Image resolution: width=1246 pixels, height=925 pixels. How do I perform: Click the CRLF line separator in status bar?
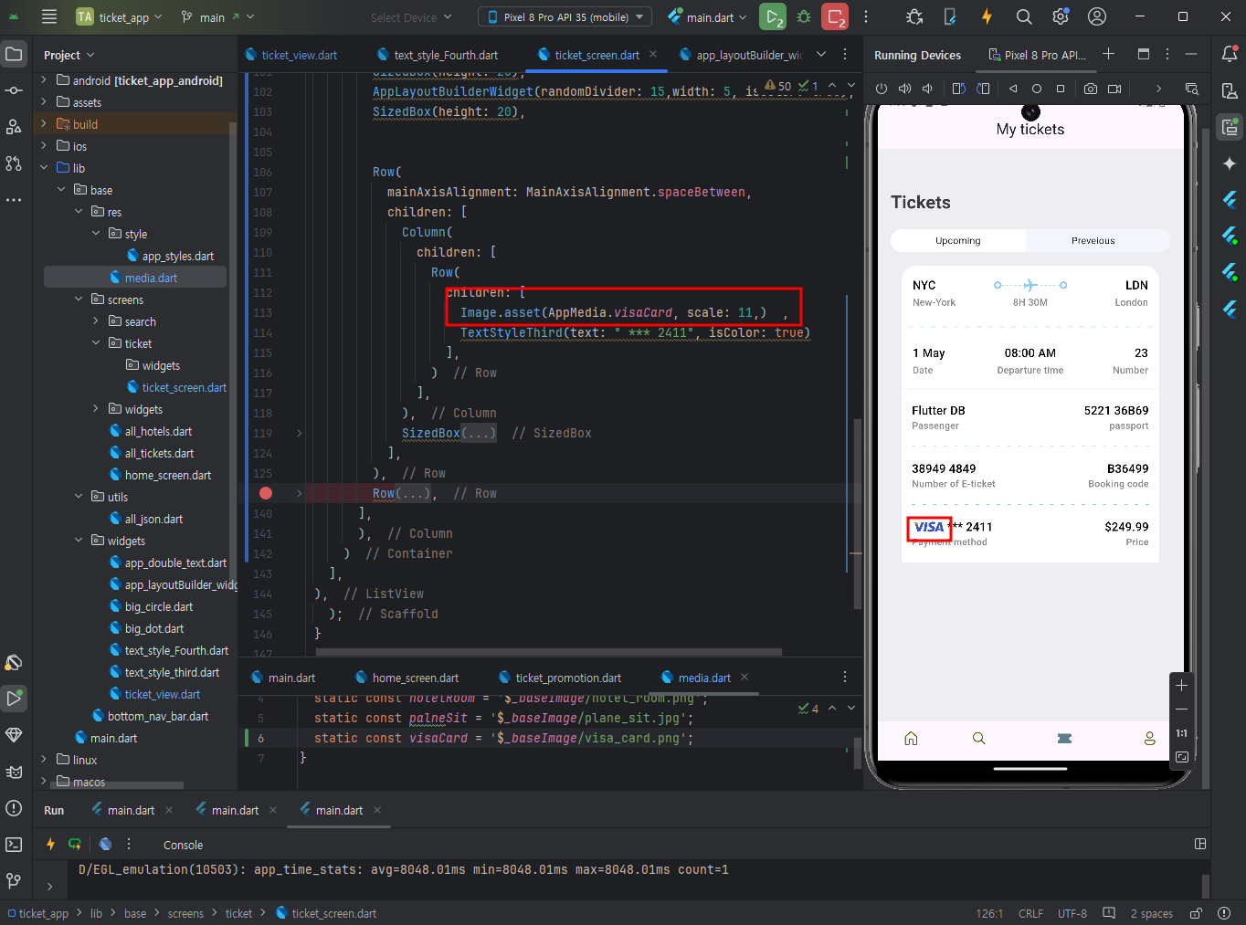pyautogui.click(x=1030, y=913)
